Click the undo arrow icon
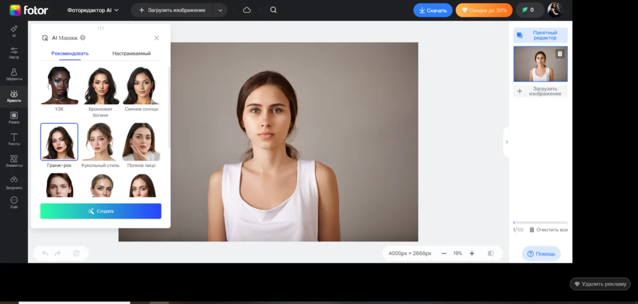Viewport: 638px width, 304px height. coord(45,254)
